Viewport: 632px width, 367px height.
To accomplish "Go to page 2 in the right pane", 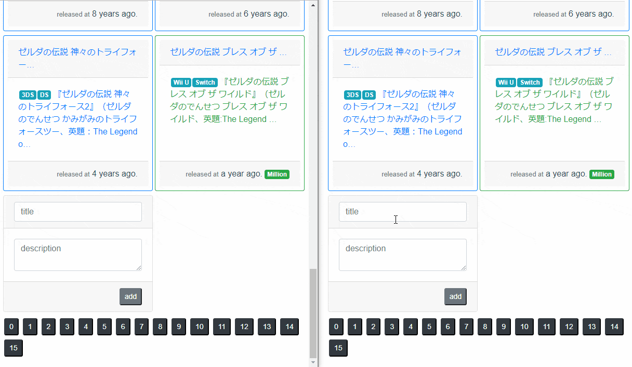I will (x=373, y=327).
